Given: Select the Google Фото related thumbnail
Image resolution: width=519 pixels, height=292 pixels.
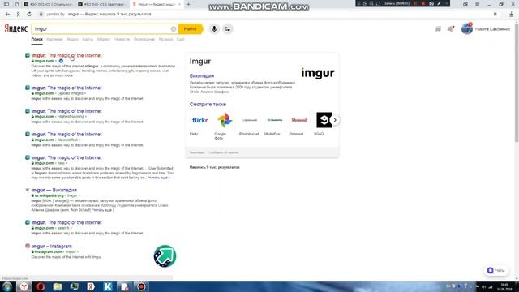Looking at the screenshot, I should 225,120.
